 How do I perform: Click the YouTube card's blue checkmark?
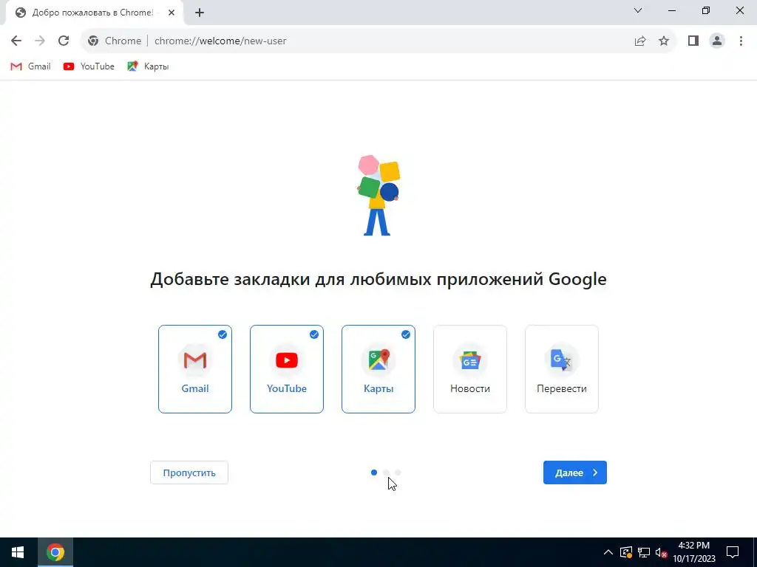[314, 334]
